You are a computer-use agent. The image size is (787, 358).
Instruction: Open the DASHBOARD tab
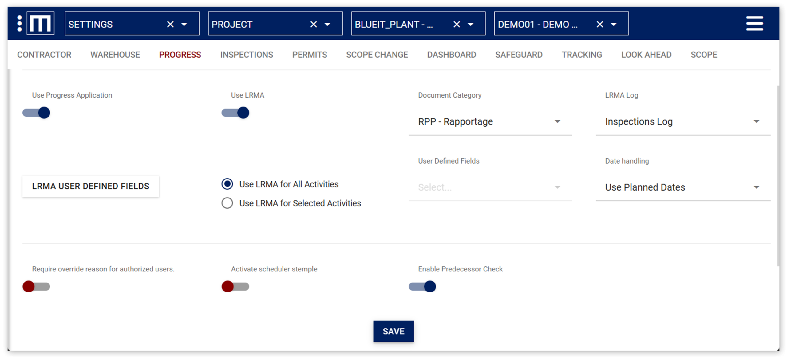pos(451,55)
